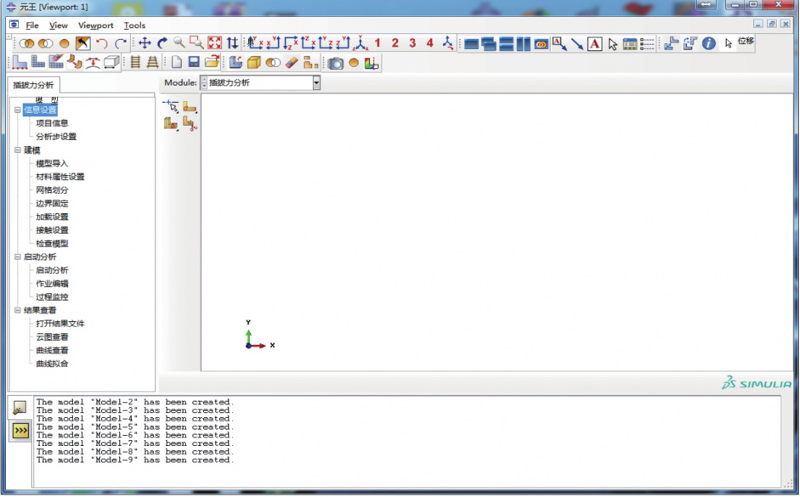Open the Command Line Interface tab
Viewport: 800px width, 497px height.
coord(20,432)
